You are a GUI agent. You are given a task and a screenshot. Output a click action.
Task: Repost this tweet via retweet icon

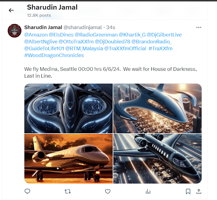point(68,192)
